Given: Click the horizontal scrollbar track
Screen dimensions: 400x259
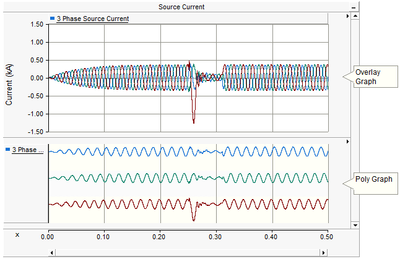Looking at the screenshot, I should (186, 253).
